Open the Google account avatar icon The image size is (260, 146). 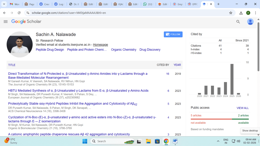pyautogui.click(x=250, y=22)
